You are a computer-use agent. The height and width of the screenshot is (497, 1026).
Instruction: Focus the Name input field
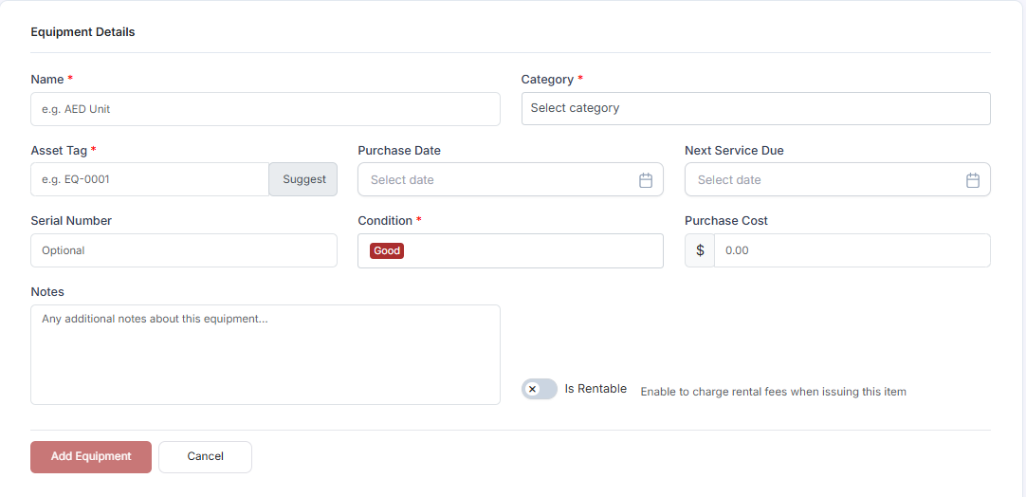pyautogui.click(x=266, y=109)
